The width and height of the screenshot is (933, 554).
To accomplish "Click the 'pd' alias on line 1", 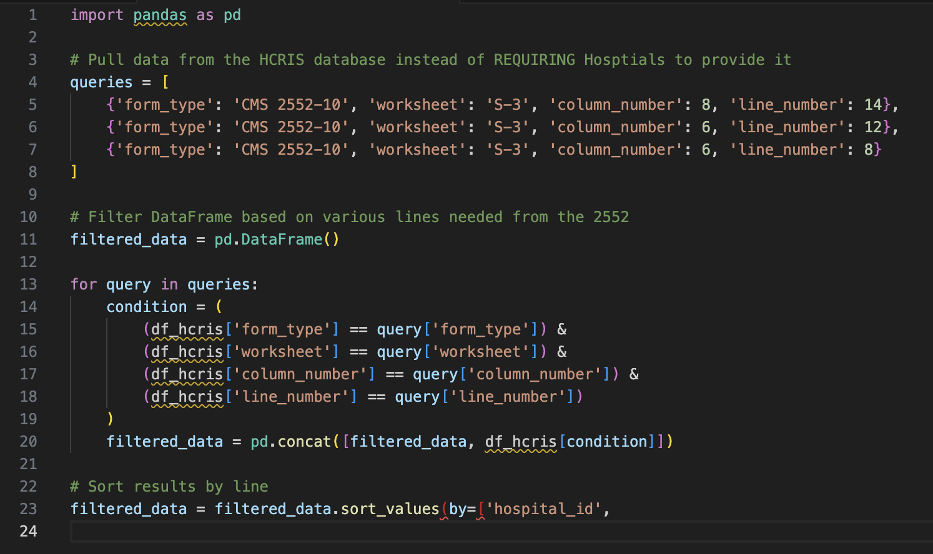I will [x=232, y=15].
